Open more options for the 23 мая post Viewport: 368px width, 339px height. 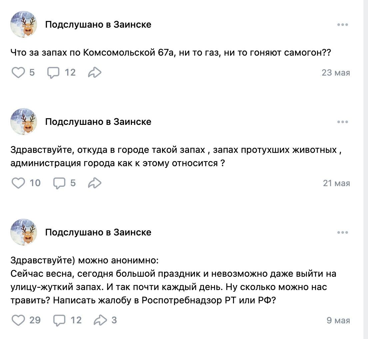(x=342, y=25)
